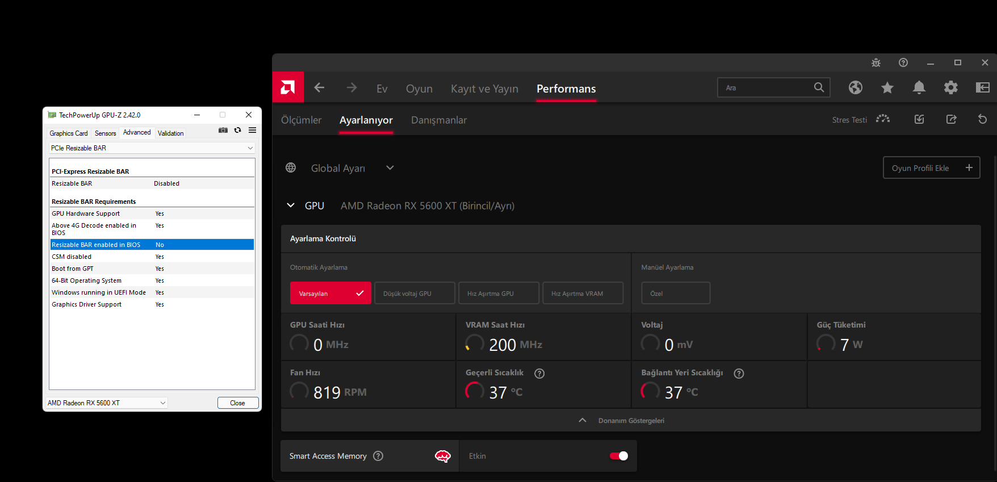The height and width of the screenshot is (482, 997).
Task: Select the Düşük voltaj GPU preset
Action: click(x=414, y=293)
